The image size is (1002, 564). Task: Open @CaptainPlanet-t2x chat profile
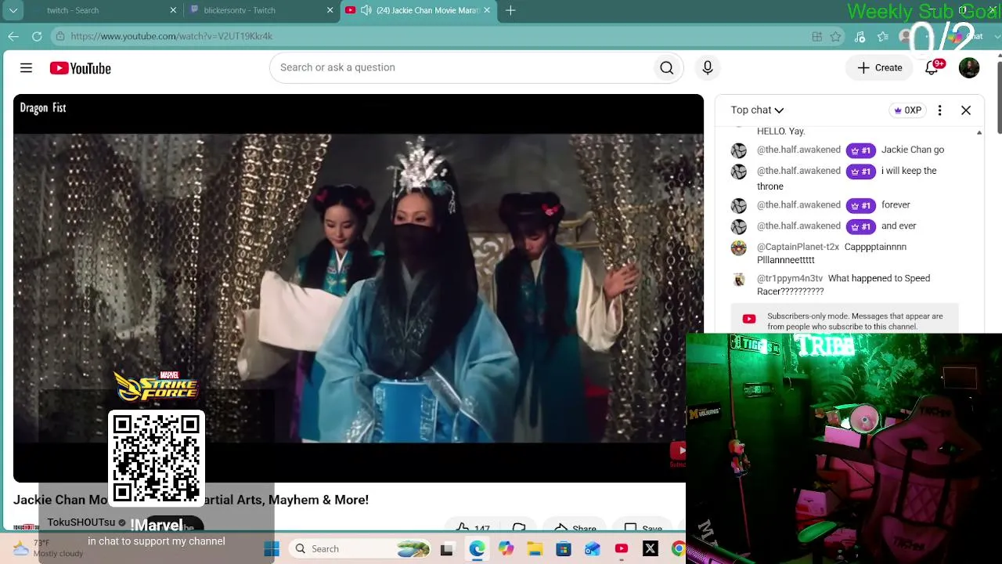(x=798, y=247)
